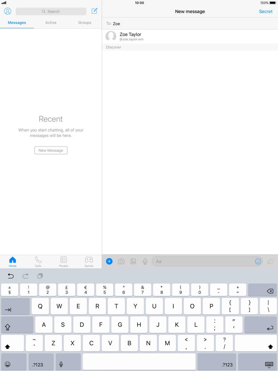This screenshot has height=371, width=278.
Task: Tap the compose new message icon
Action: coord(95,11)
